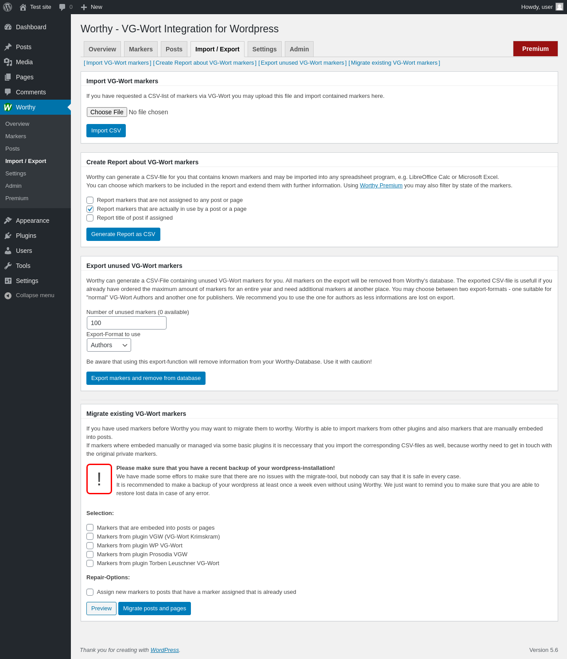This screenshot has height=659, width=567.
Task: Open the comments bubble icon in admin bar
Action: point(62,7)
